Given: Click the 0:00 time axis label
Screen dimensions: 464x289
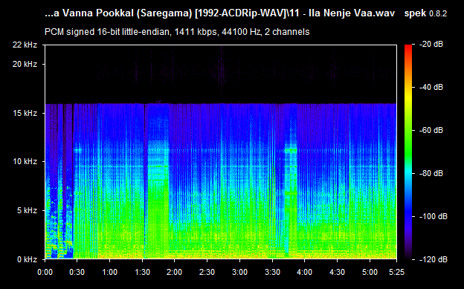Looking at the screenshot, I should (45, 272).
